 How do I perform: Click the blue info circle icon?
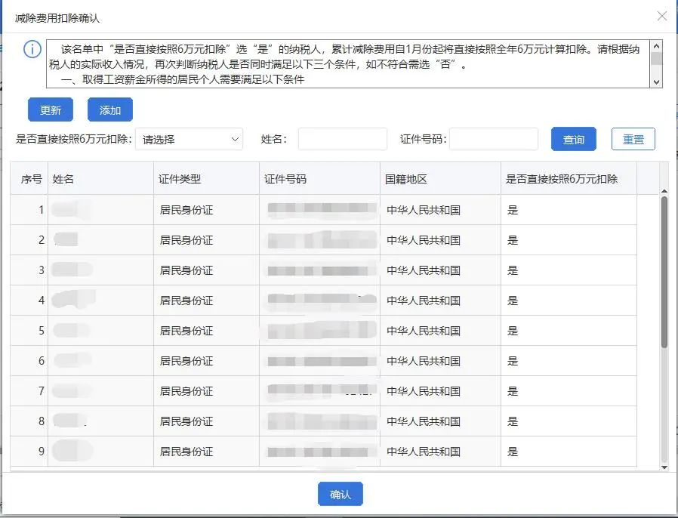point(32,49)
